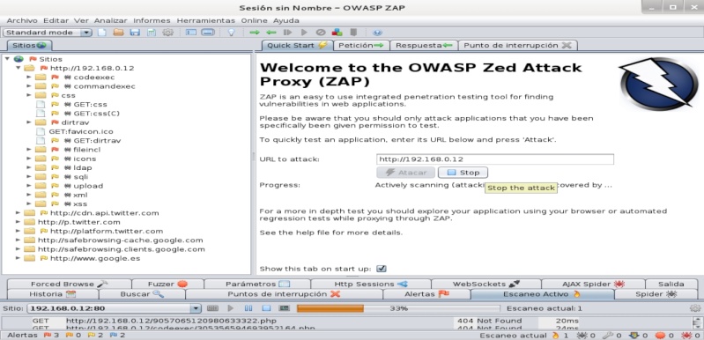This screenshot has width=704, height=340.
Task: Click the URL to attack input field
Action: pos(495,159)
